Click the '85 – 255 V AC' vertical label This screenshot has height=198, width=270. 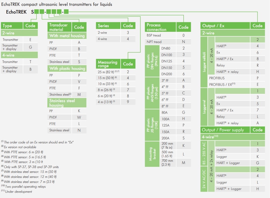point(204,153)
